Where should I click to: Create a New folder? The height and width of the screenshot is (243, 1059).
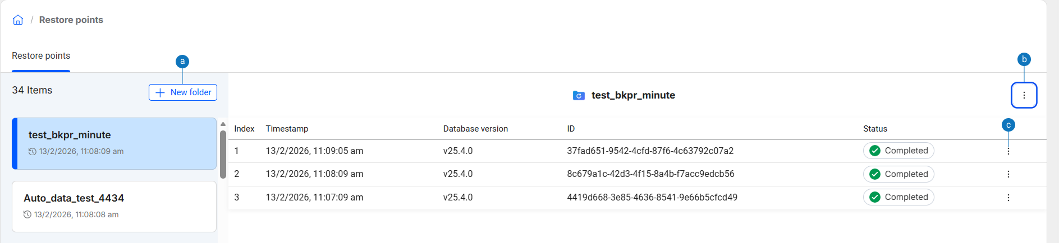pos(183,92)
